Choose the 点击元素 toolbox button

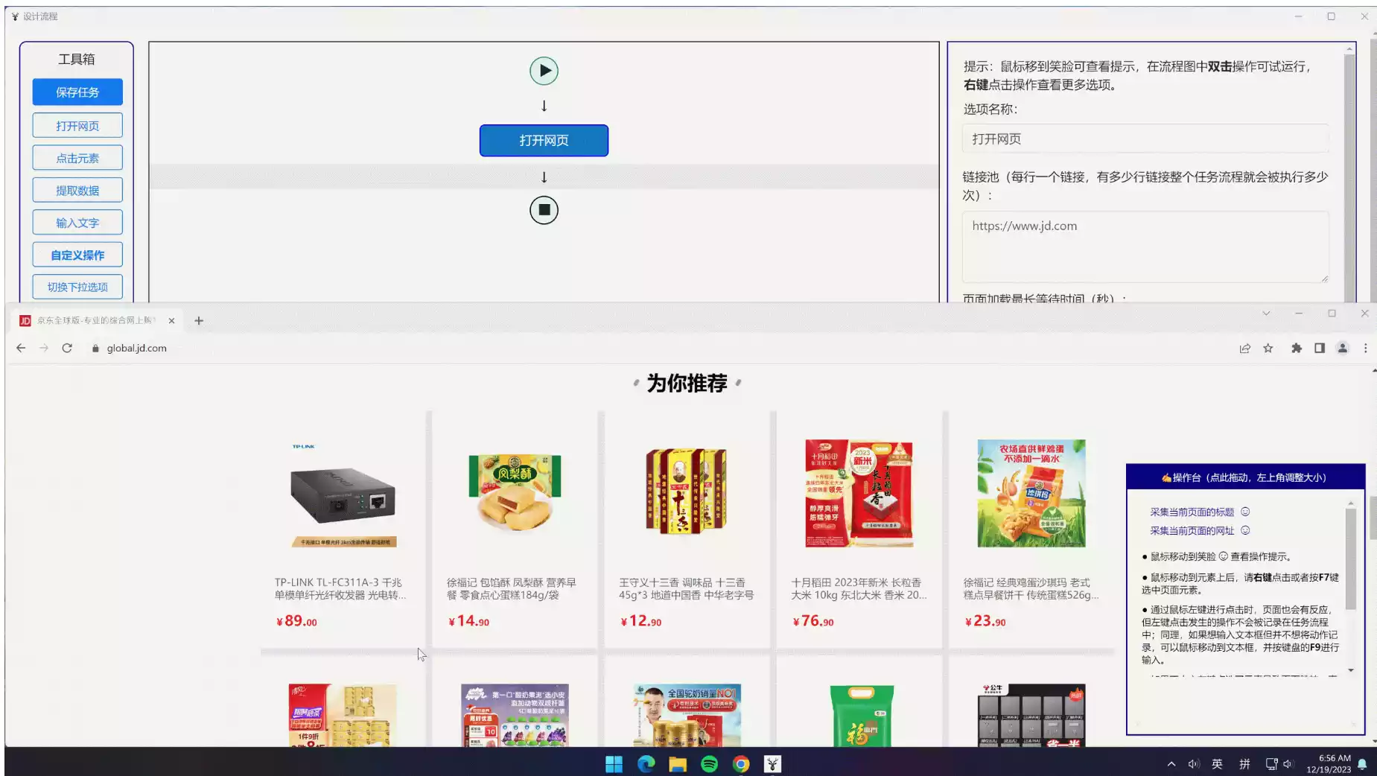coord(77,158)
